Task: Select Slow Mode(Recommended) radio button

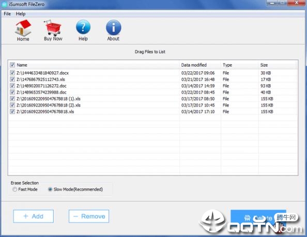Action: [x=50, y=189]
